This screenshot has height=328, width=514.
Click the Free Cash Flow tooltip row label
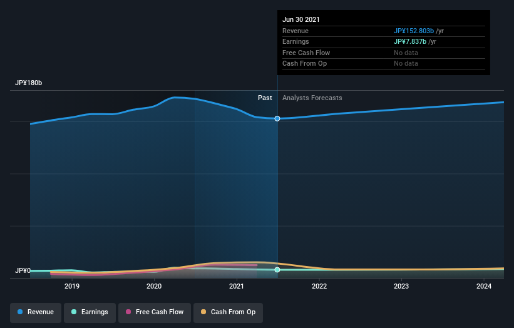coord(306,53)
